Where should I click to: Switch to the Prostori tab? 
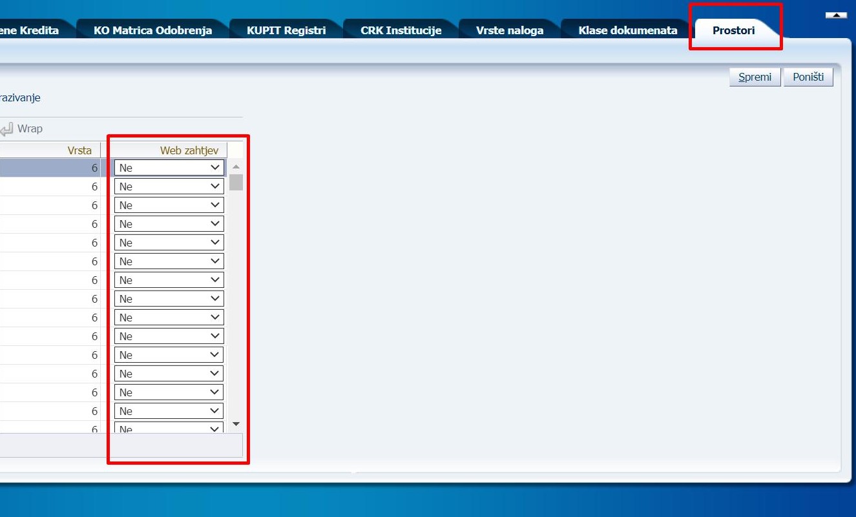point(733,30)
